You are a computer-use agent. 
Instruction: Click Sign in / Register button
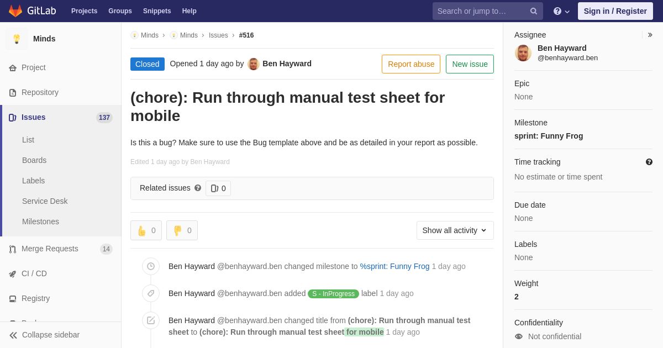coord(615,11)
